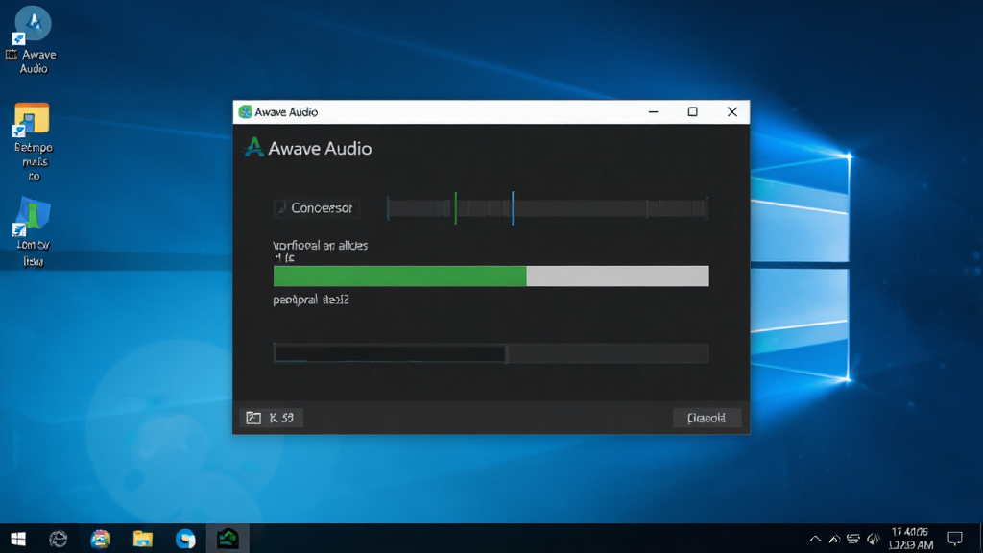The image size is (983, 553).
Task: Minimize the Awave Audio window
Action: pos(653,111)
